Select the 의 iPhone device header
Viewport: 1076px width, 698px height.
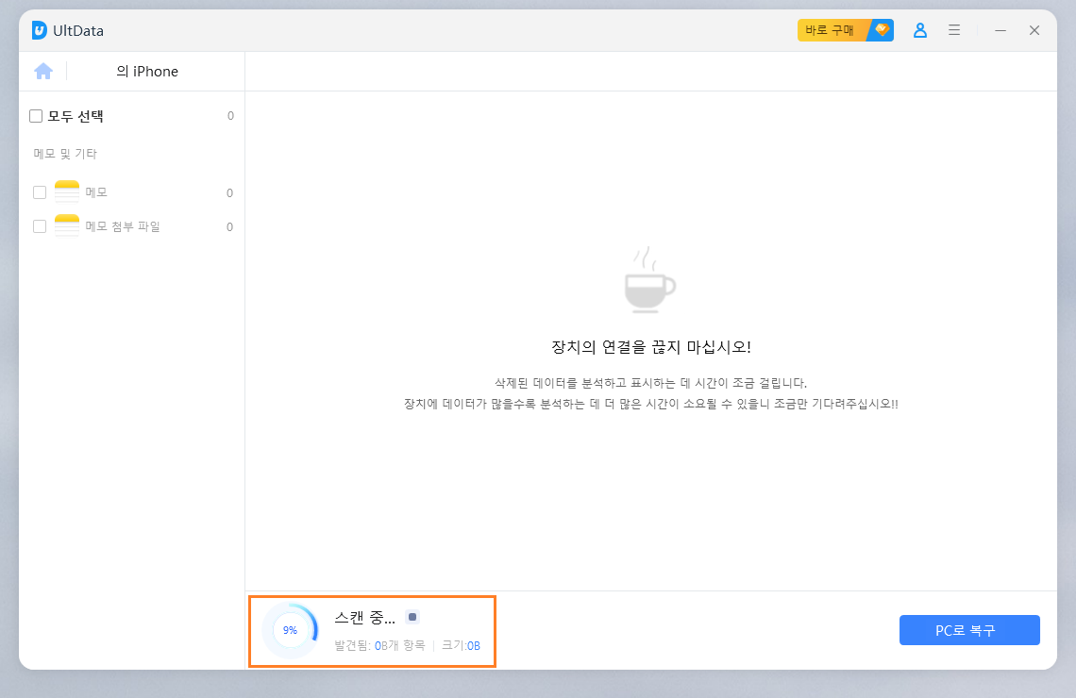[x=146, y=71]
